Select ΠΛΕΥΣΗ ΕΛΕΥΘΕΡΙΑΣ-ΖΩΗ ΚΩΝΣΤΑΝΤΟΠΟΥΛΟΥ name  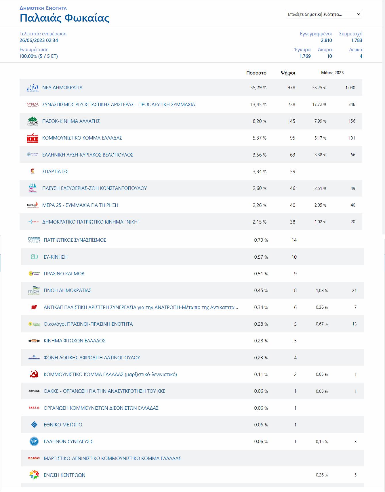pyautogui.click(x=94, y=188)
